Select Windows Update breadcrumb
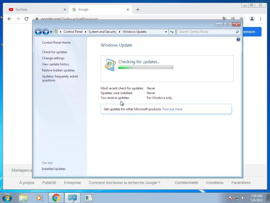The width and height of the screenshot is (270, 203). [134, 32]
